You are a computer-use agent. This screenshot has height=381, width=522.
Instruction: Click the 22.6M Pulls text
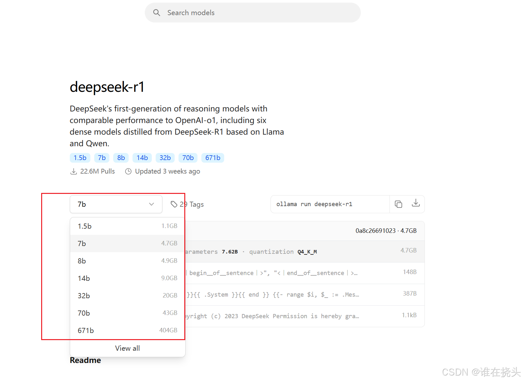point(97,171)
